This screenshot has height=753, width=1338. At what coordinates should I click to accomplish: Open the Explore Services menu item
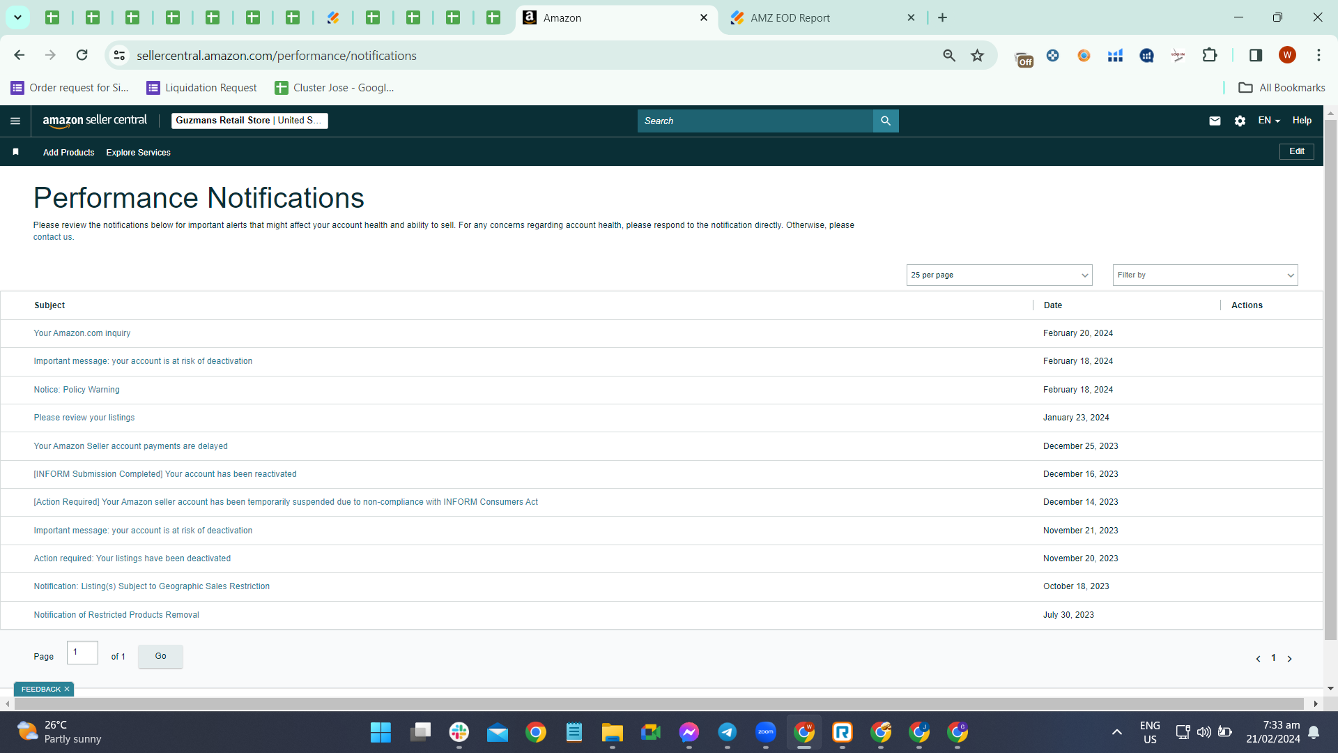[138, 152]
